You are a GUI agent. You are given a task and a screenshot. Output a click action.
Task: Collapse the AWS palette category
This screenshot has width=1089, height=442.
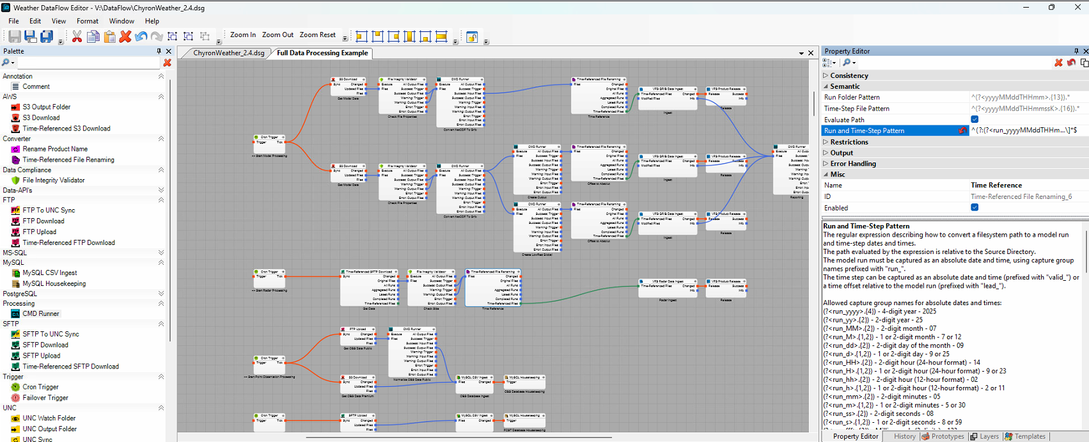pos(161,97)
